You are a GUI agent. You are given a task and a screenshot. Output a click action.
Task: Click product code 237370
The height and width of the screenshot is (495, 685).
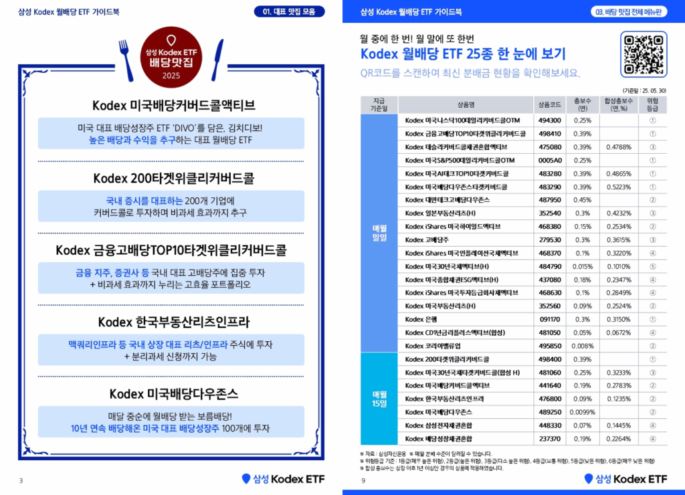pyautogui.click(x=550, y=439)
